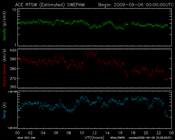
Task: Click the 'start DOY: 249' footer text
Action: 27,138
